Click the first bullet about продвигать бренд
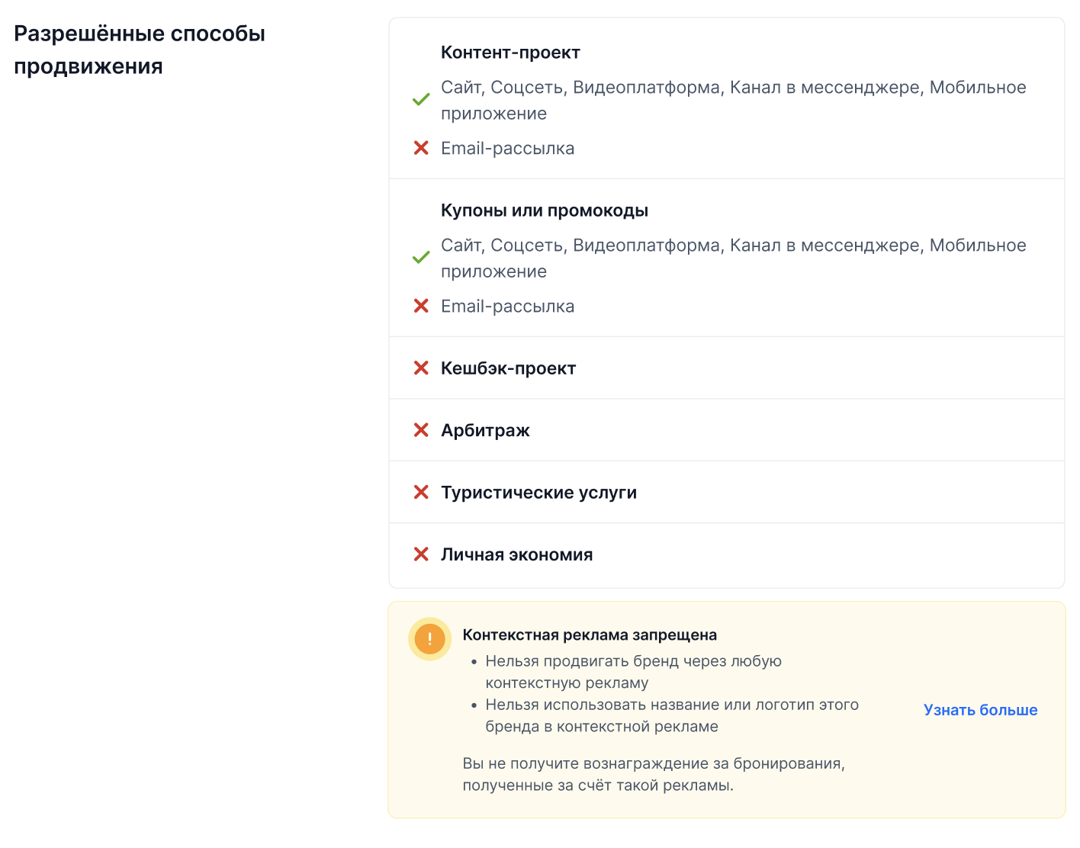This screenshot has height=848, width=1080. click(x=634, y=672)
